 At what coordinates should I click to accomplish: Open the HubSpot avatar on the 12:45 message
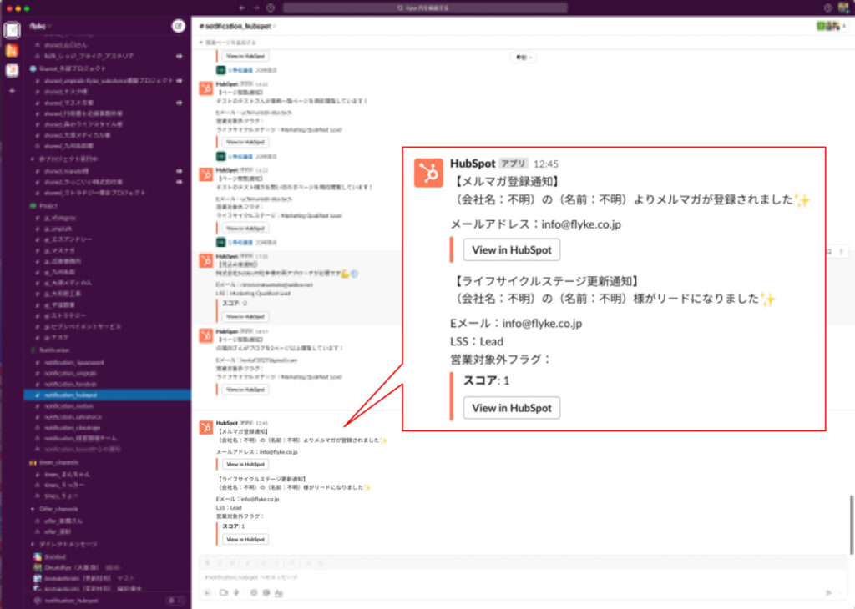(206, 428)
